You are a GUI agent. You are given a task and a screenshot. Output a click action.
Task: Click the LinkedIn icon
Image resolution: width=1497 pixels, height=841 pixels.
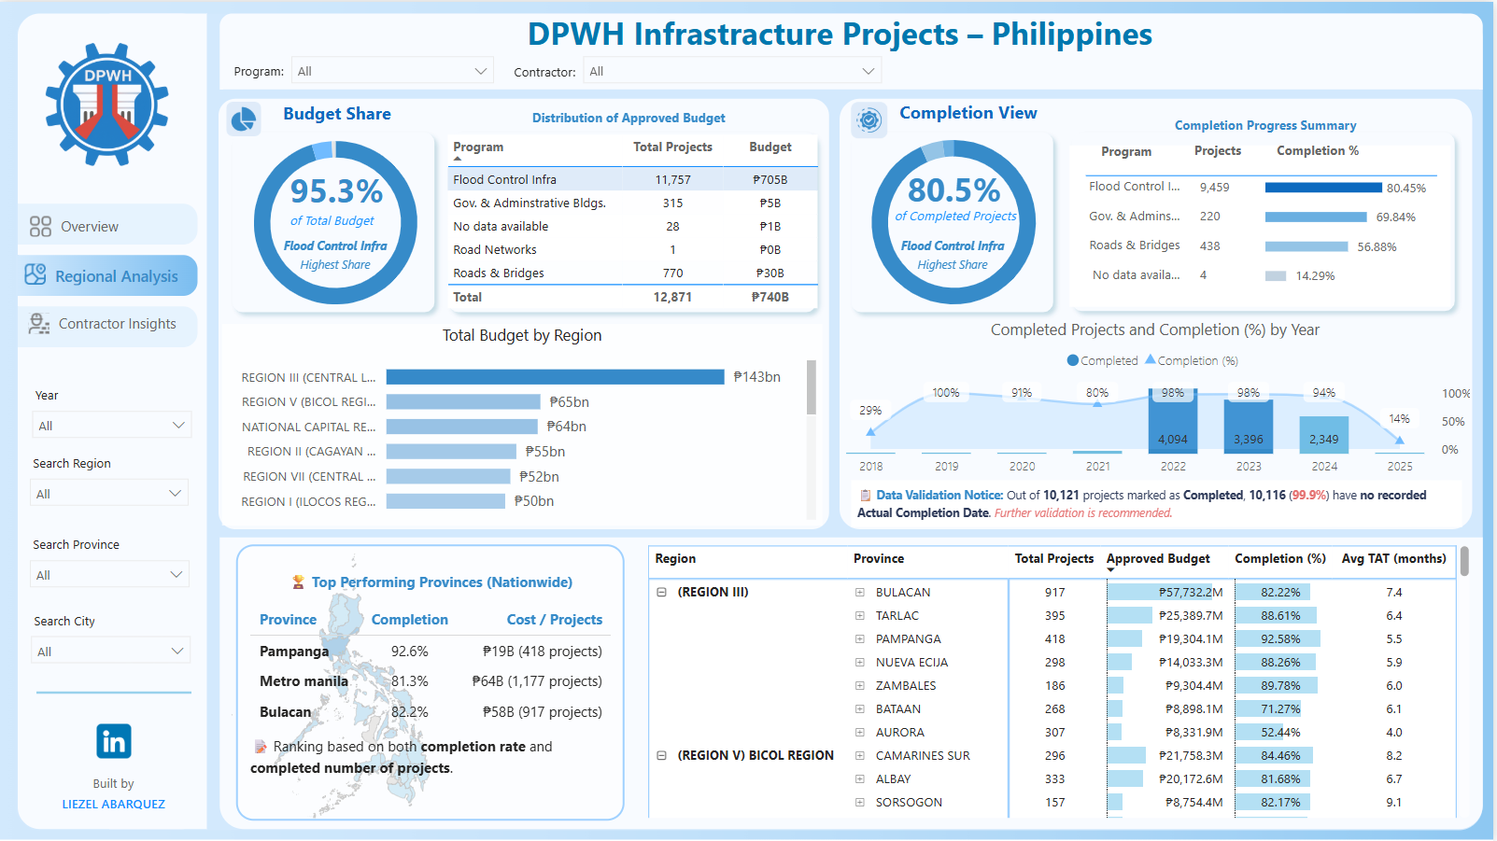point(114,742)
